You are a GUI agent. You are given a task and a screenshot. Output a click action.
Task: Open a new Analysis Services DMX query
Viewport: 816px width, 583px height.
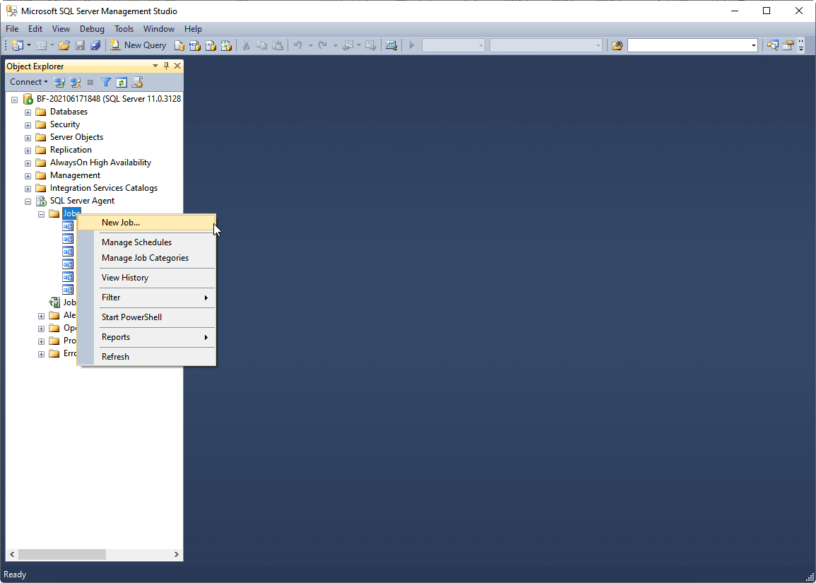(x=211, y=45)
